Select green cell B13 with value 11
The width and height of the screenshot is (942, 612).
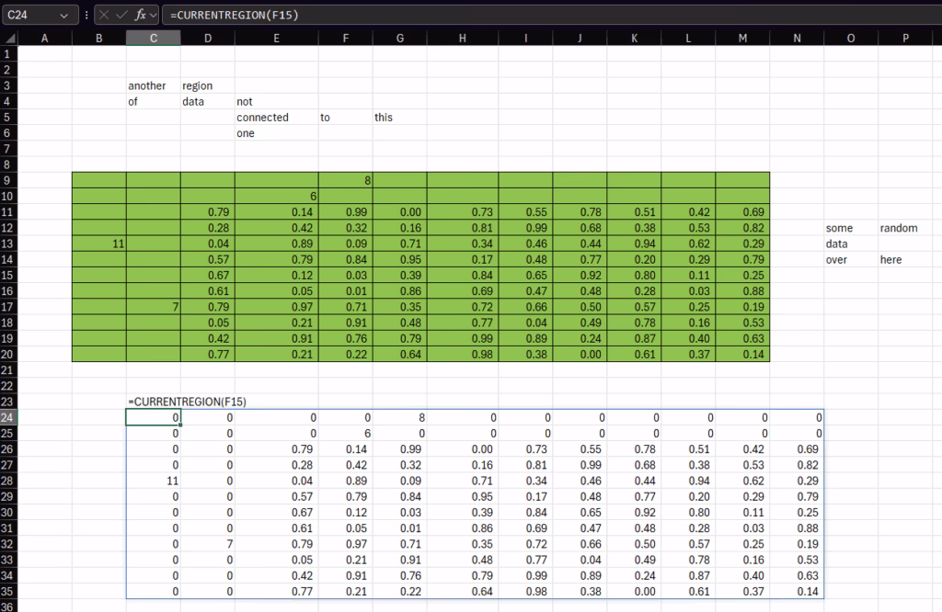(x=99, y=244)
